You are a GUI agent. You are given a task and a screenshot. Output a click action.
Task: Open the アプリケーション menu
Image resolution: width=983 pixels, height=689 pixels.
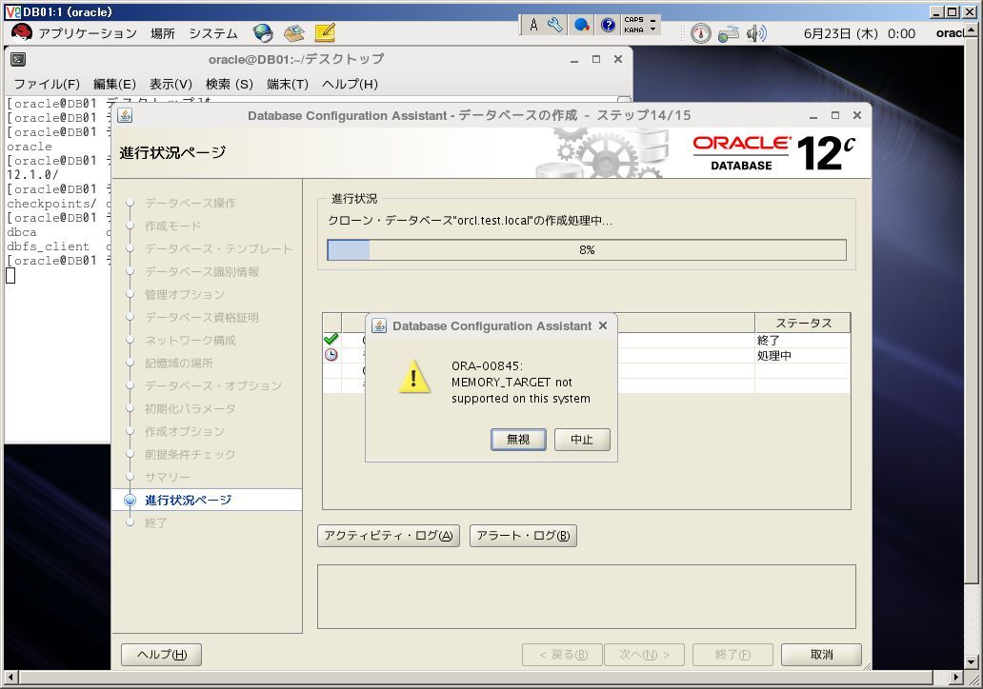(88, 33)
